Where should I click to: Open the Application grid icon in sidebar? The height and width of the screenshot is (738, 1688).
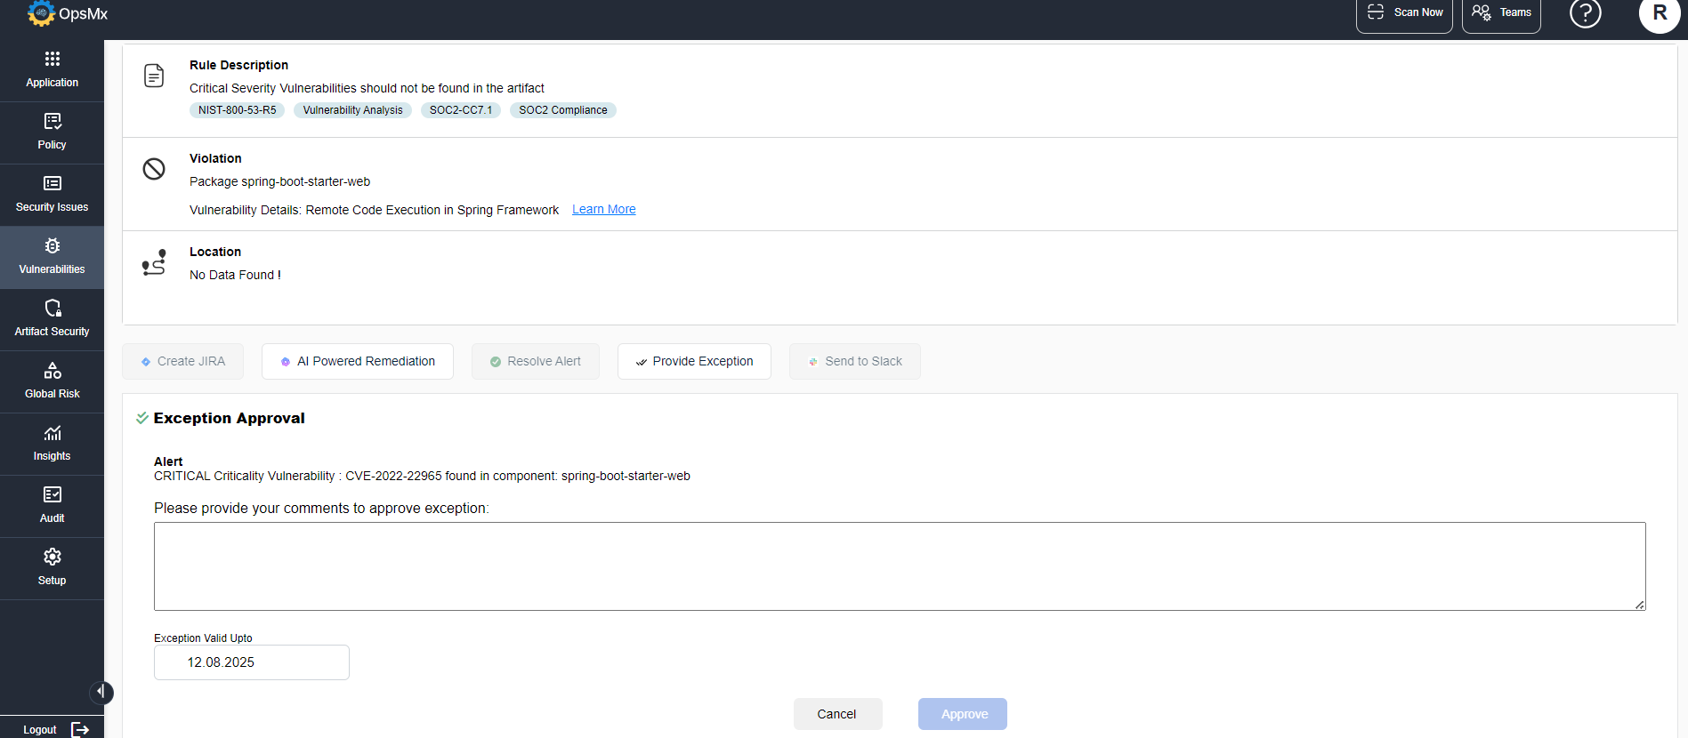pyautogui.click(x=52, y=60)
